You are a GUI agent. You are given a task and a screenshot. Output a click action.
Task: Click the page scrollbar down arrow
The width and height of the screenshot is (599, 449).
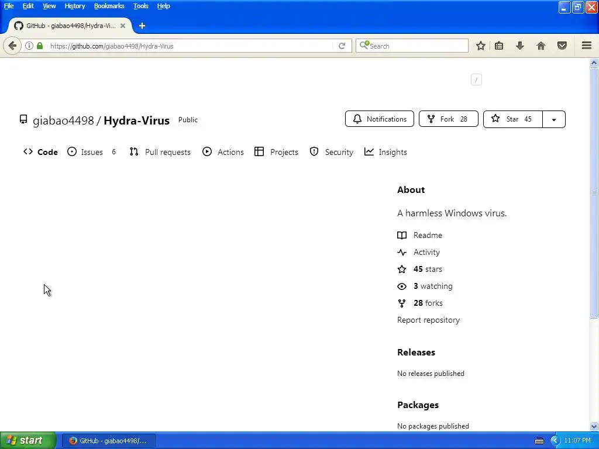pos(594,426)
